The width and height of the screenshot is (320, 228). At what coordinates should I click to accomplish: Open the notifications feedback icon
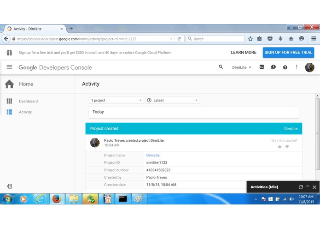point(273,67)
